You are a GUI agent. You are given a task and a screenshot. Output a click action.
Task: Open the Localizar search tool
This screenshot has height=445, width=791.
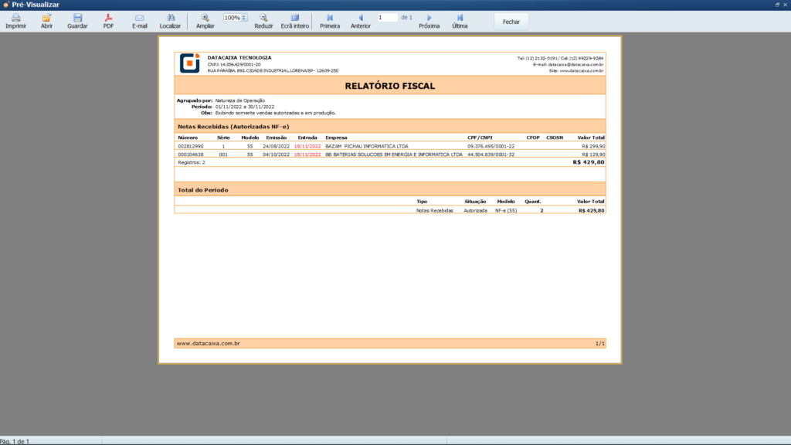pos(170,18)
